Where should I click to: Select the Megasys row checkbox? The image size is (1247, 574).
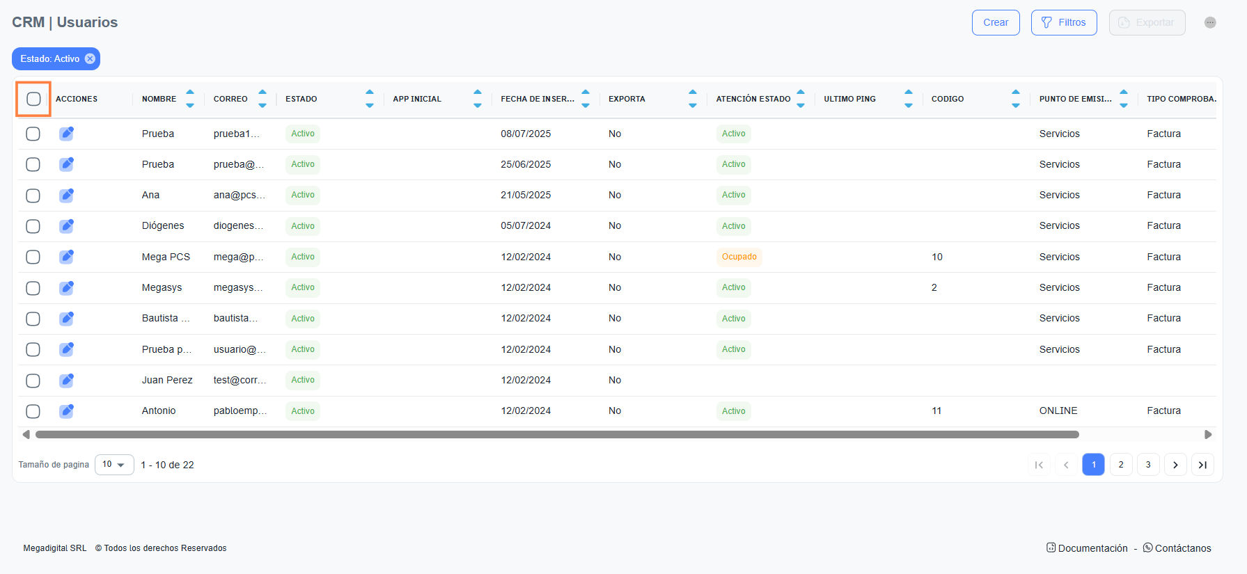33,288
